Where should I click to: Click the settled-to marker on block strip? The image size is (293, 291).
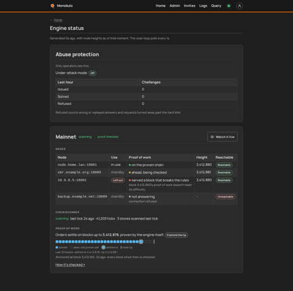coord(141,242)
